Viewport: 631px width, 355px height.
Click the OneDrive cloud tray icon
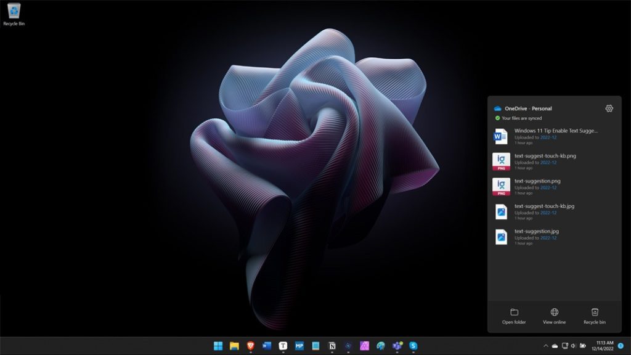pos(555,346)
